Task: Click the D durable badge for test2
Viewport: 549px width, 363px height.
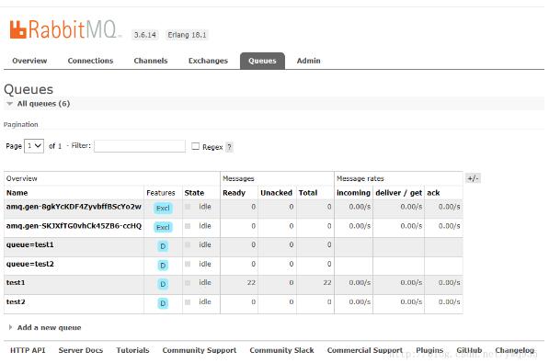Action: click(x=163, y=303)
